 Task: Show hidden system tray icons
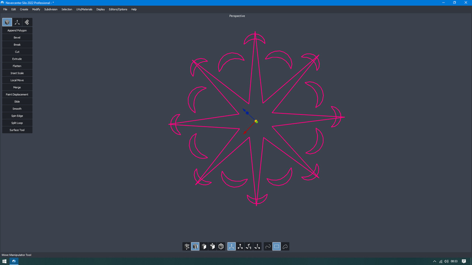coord(434,261)
